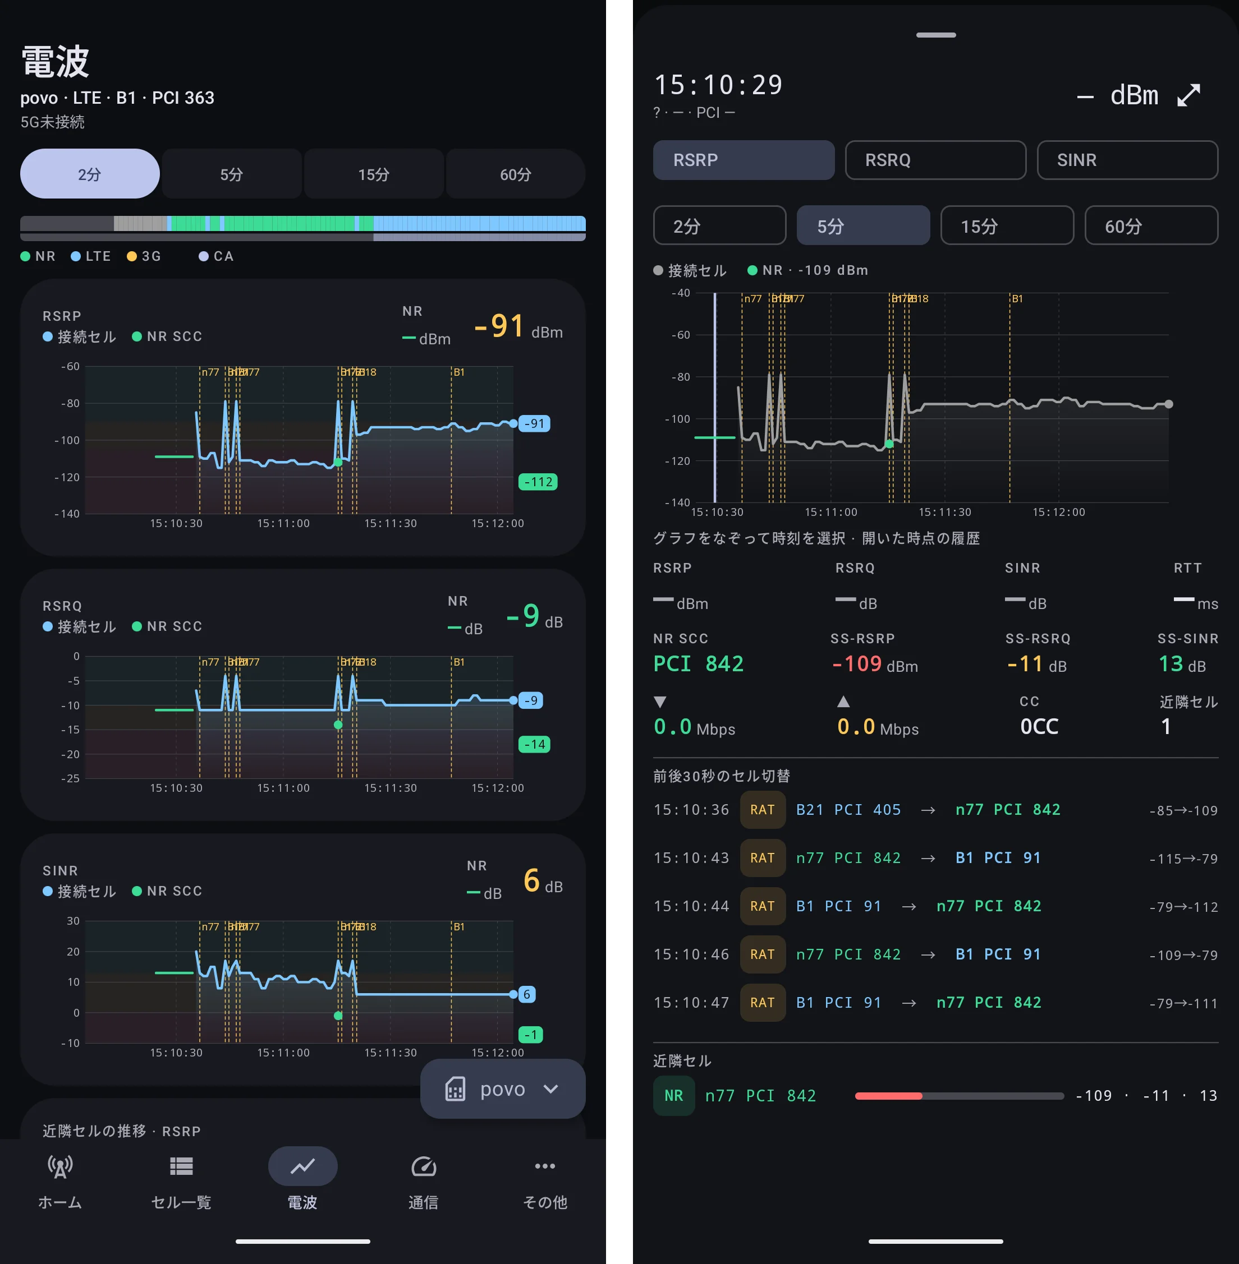Screen dimensions: 1239x1264
Task: Click the RAT badge at 15:10:36
Action: tap(762, 810)
